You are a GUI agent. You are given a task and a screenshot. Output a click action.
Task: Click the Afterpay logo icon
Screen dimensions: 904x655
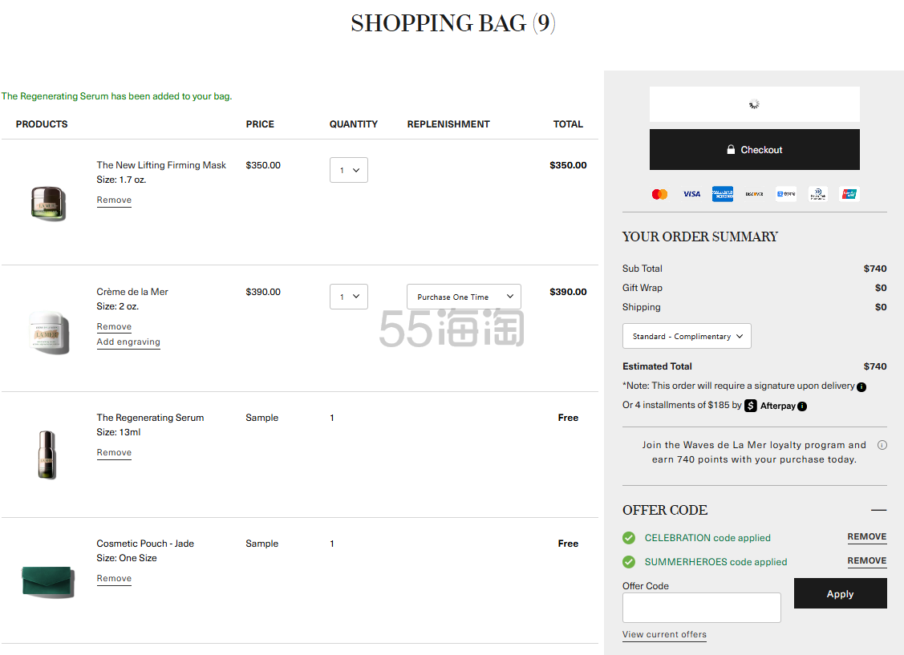750,406
